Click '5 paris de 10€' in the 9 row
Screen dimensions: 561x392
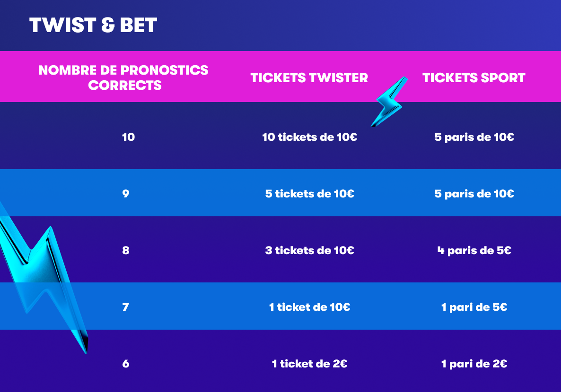pyautogui.click(x=474, y=194)
